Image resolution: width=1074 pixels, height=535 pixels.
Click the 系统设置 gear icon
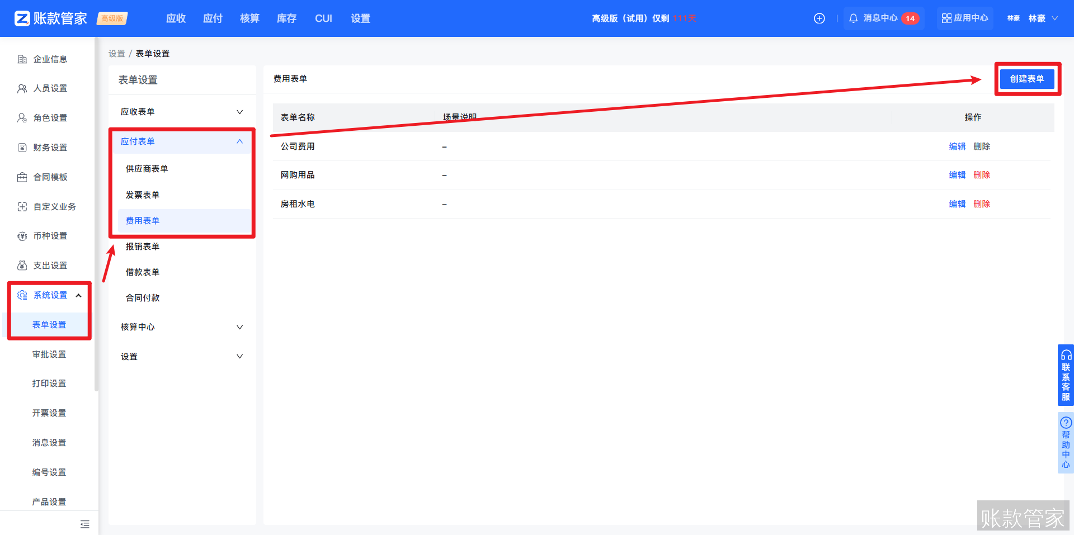click(x=22, y=295)
